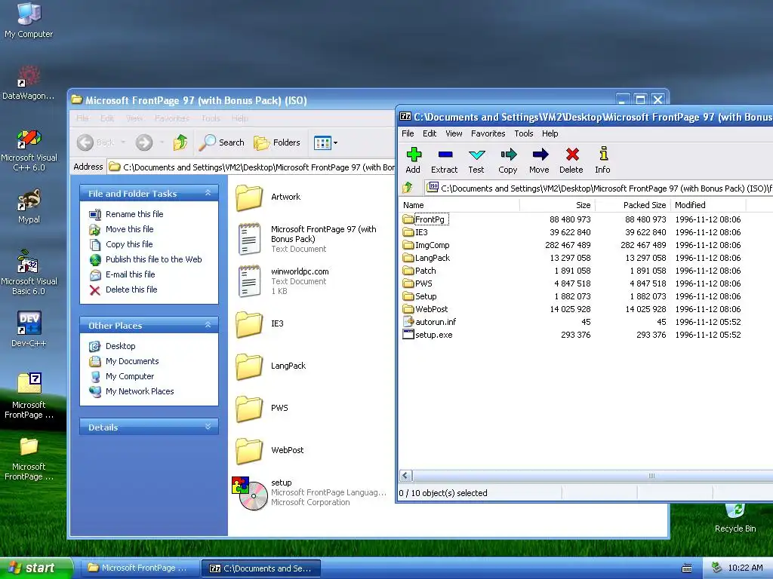Click the 7-Zip horizontal scrollbar left arrow

click(x=405, y=476)
